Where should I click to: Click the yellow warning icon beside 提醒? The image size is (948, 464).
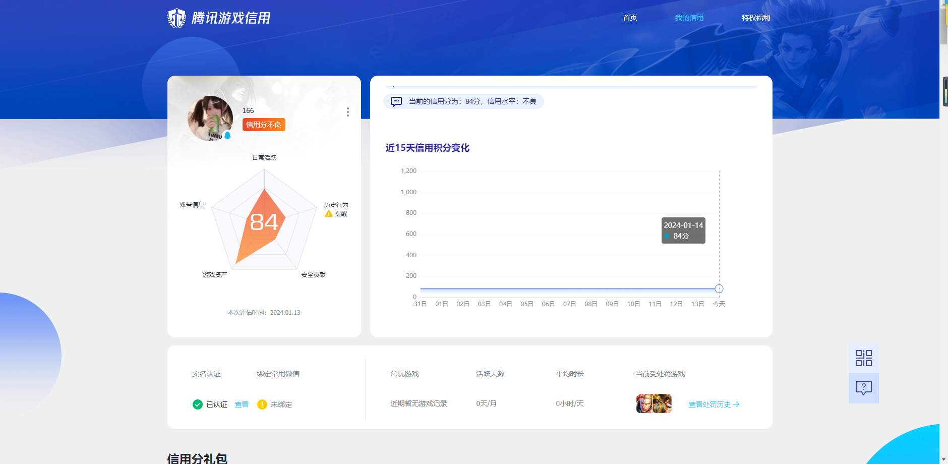[x=329, y=213]
